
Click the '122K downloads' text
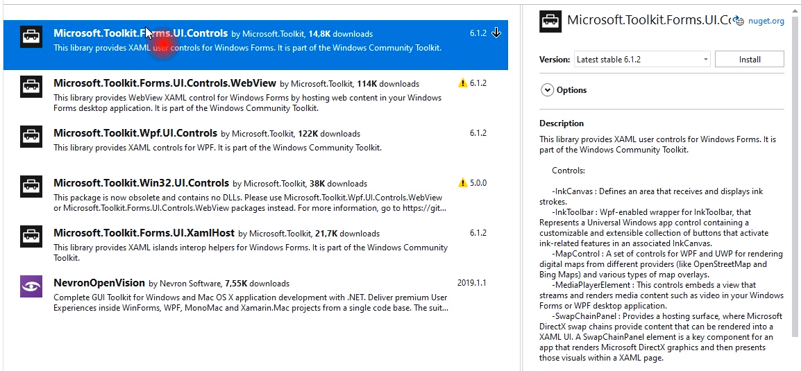tap(329, 134)
